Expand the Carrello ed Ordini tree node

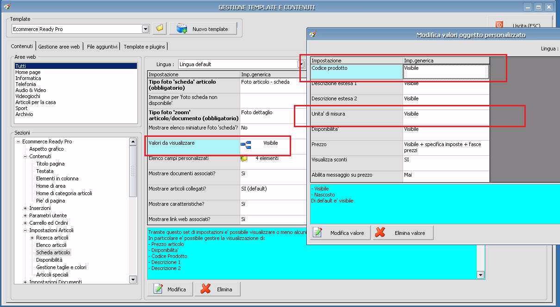click(25, 223)
